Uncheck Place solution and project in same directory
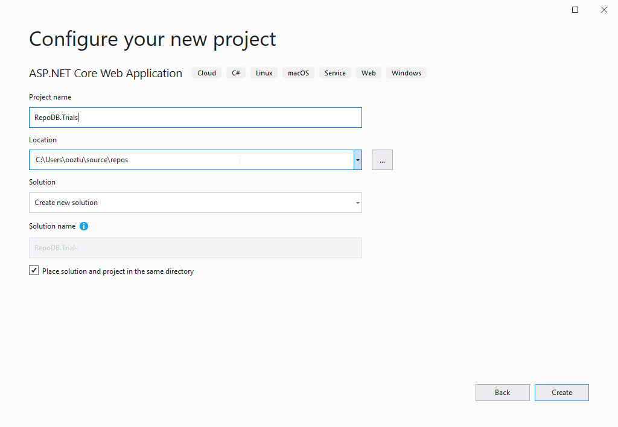618x427 pixels. 34,270
